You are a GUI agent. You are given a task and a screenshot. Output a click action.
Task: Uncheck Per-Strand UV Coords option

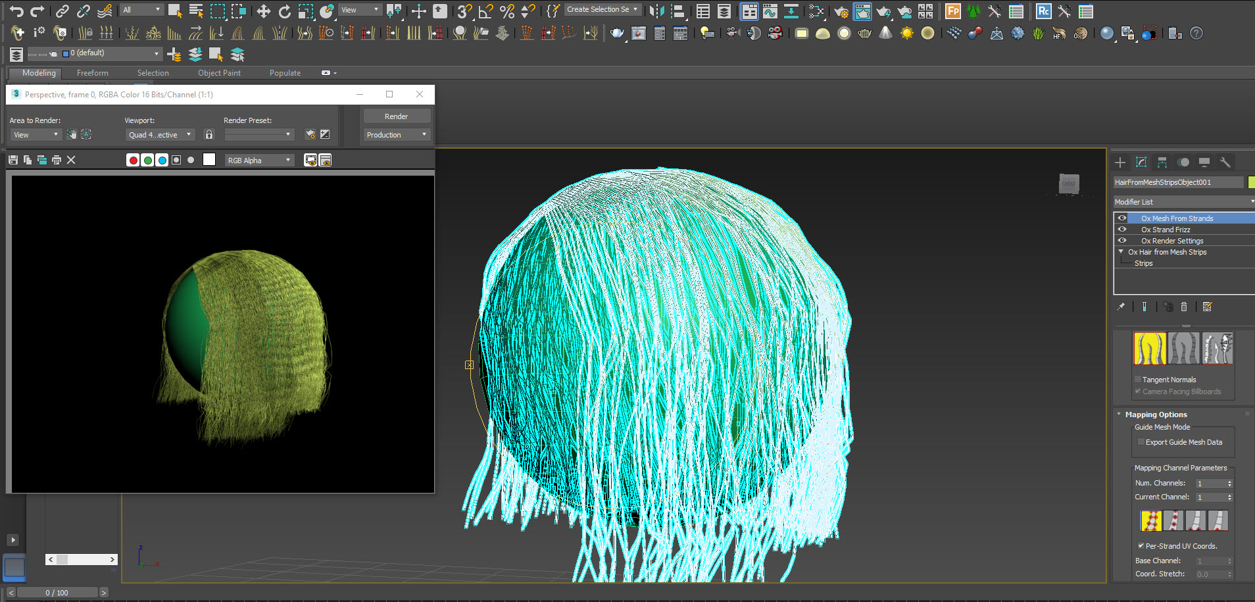[x=1141, y=545]
